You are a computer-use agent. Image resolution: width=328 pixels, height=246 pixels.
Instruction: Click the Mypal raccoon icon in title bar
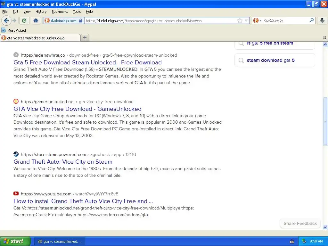coord(3,4)
